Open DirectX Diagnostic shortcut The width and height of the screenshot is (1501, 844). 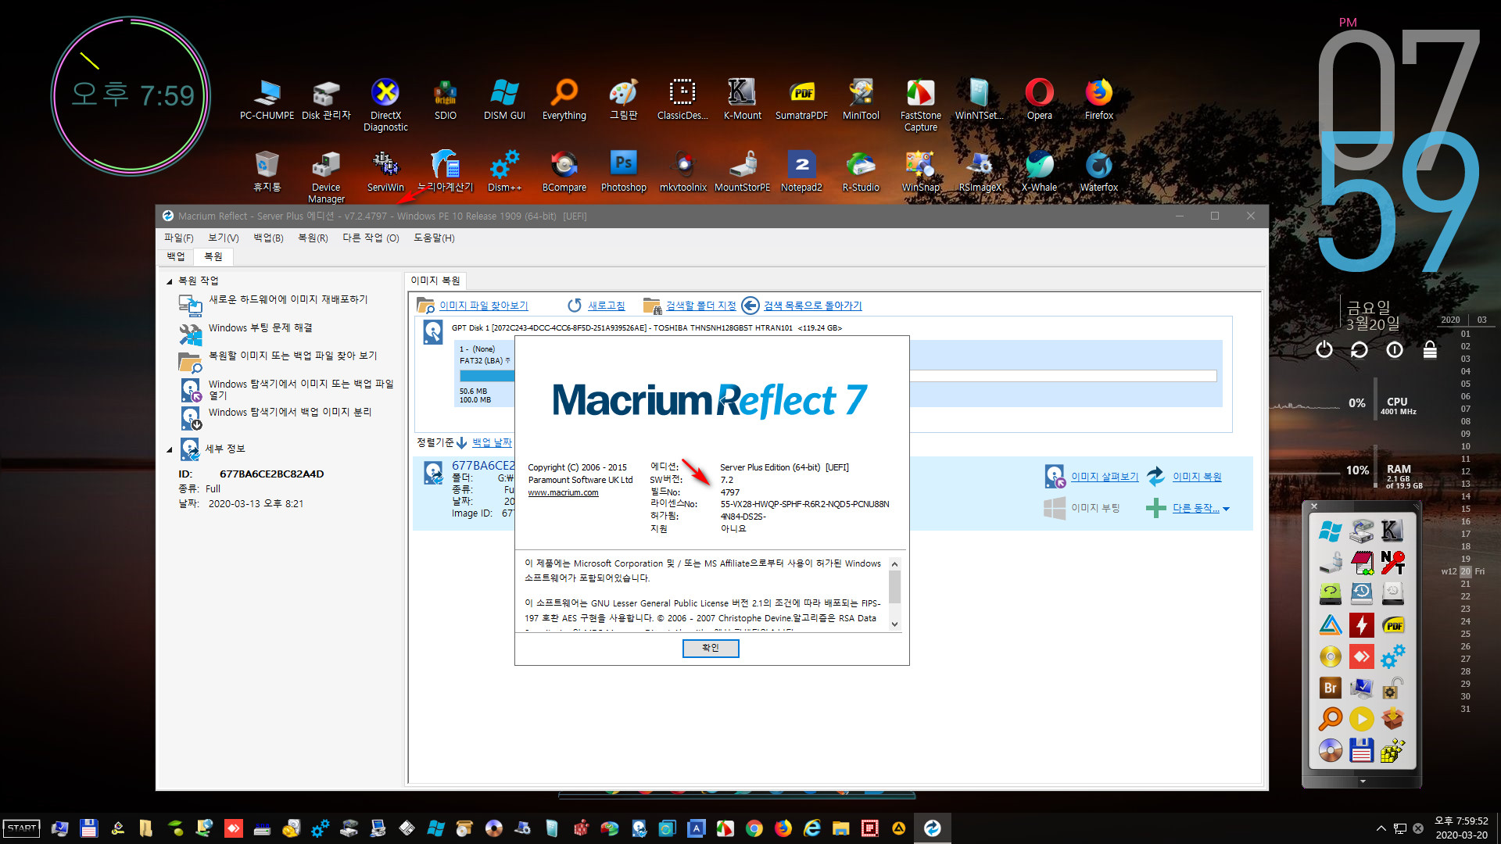(385, 105)
